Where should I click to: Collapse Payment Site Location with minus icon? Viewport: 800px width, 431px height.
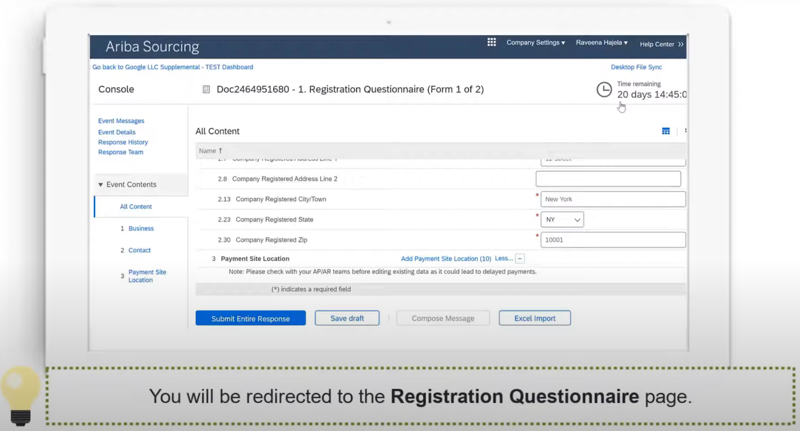(x=520, y=259)
